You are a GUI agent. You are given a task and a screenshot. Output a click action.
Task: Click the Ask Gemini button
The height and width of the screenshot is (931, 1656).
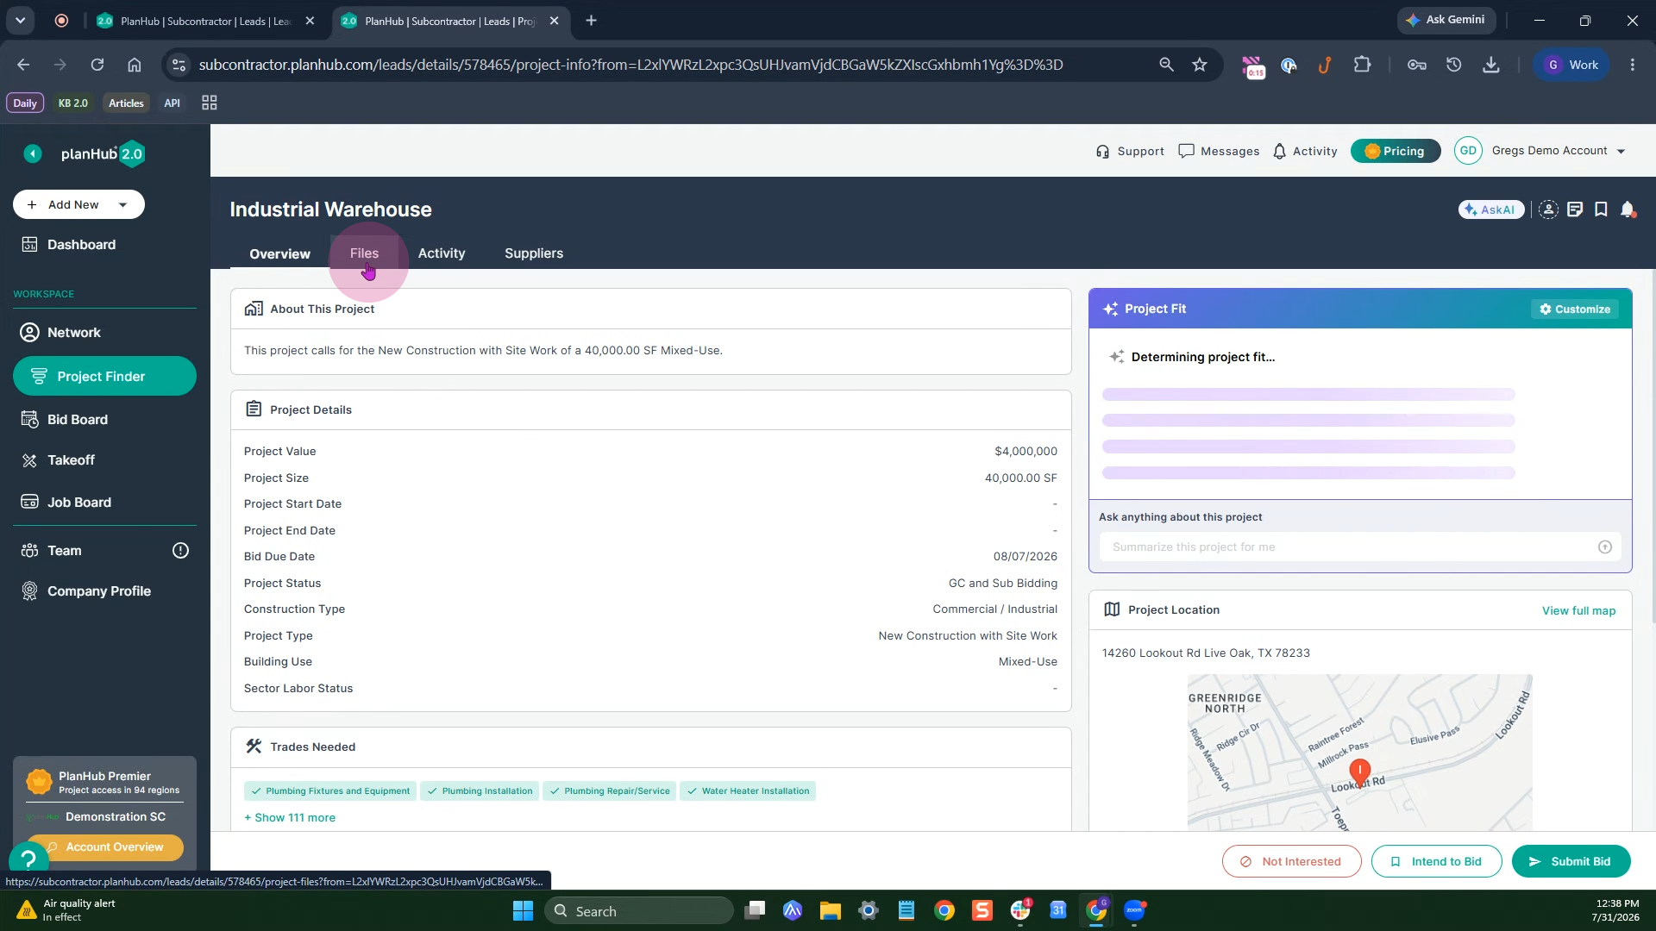pyautogui.click(x=1446, y=20)
